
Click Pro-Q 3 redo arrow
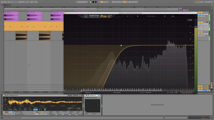(x=122, y=16)
